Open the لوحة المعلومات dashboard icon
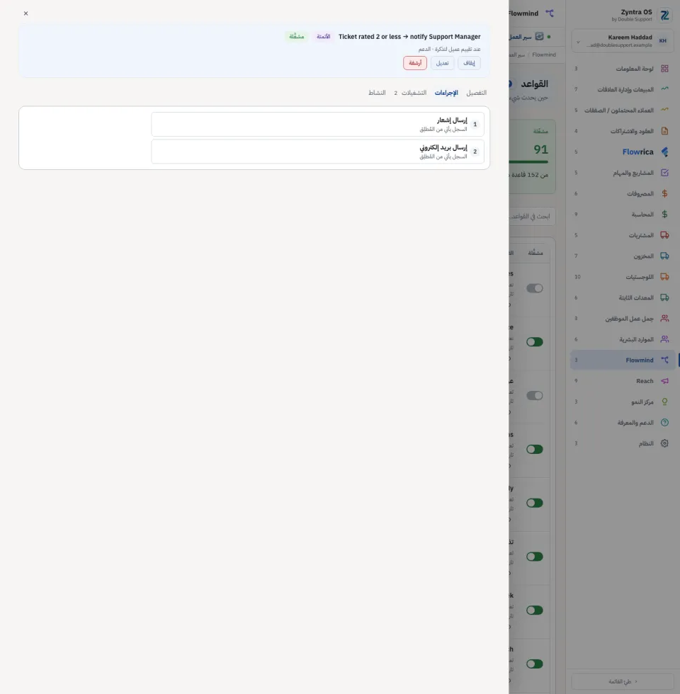Screen dimensions: 680x694 664,69
